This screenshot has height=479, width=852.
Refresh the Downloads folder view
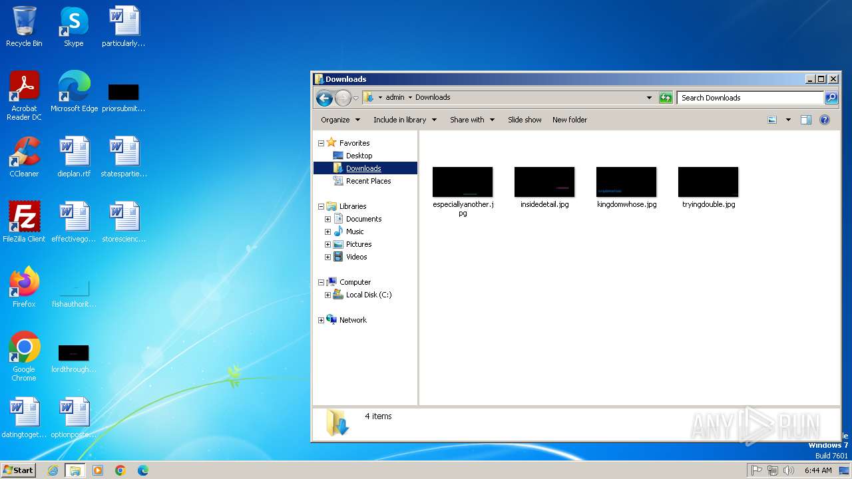pos(666,98)
